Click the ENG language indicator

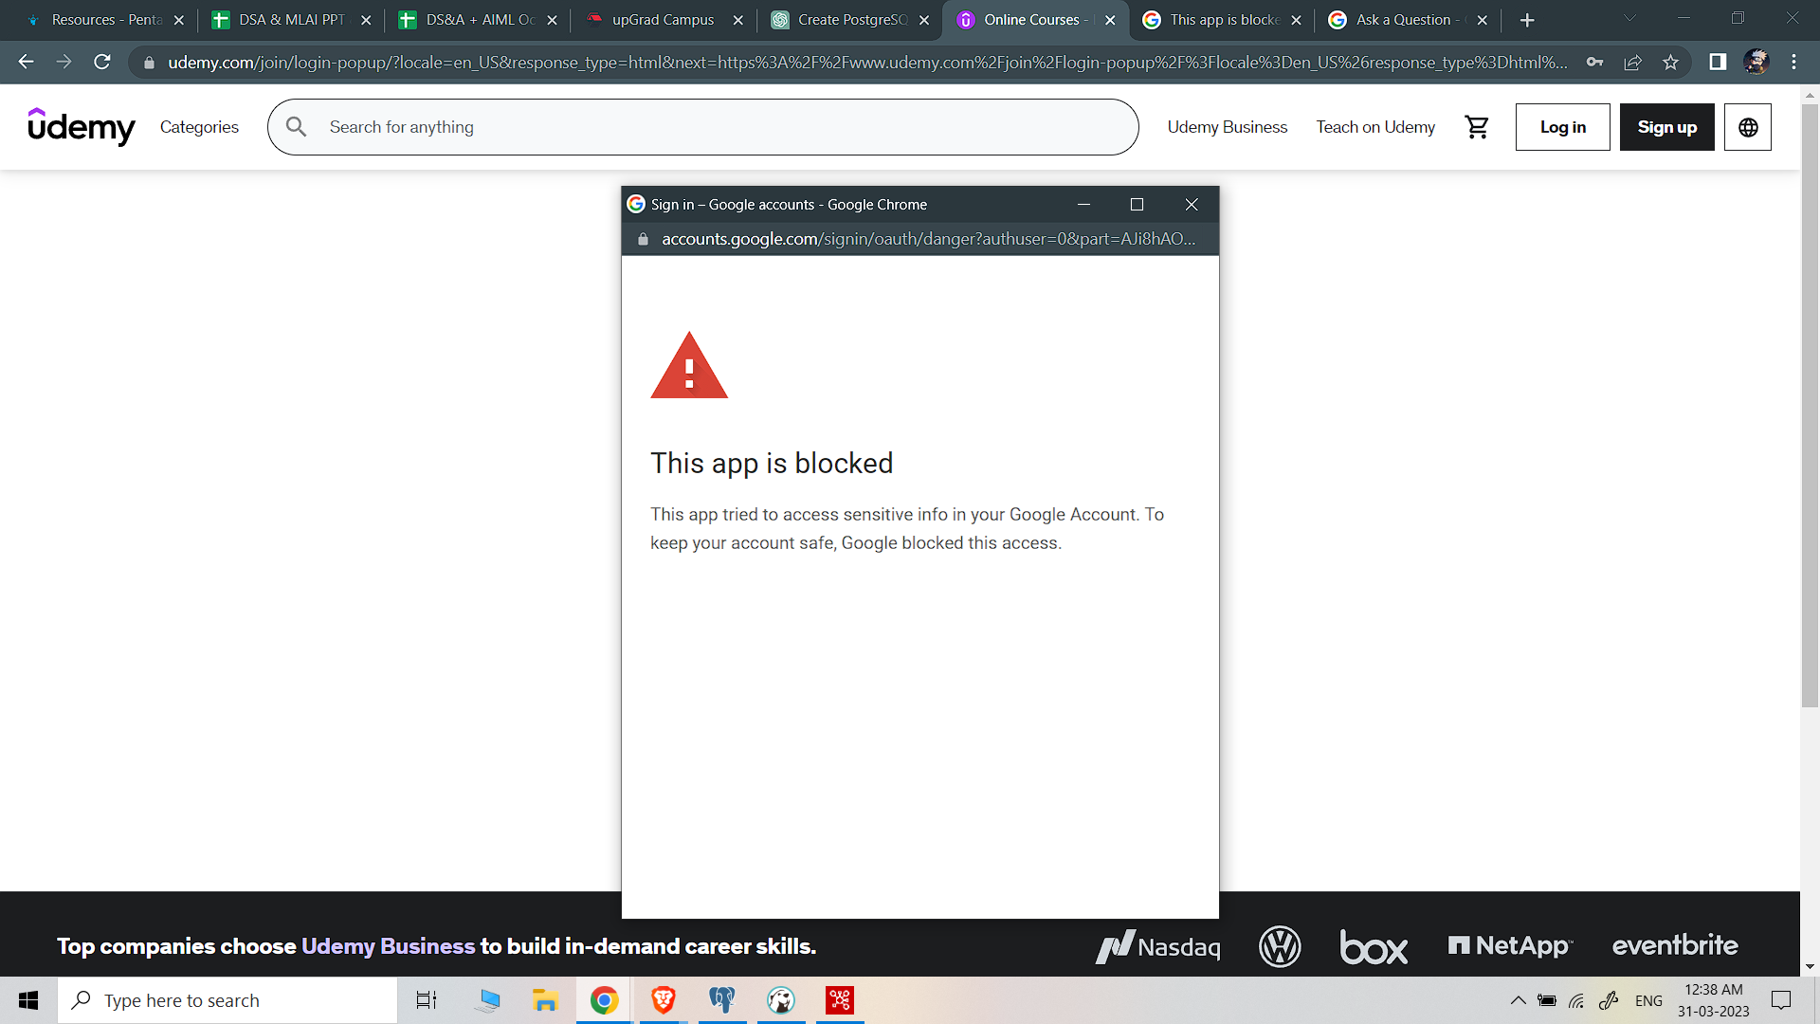coord(1648,1000)
